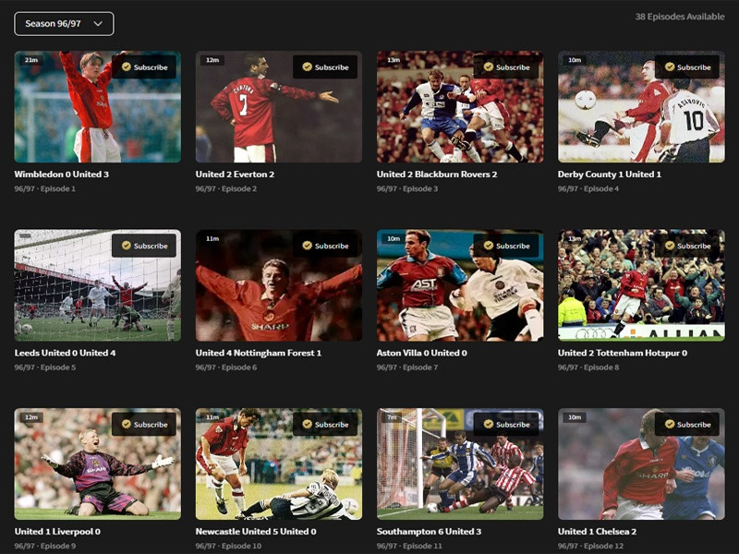The height and width of the screenshot is (554, 739).
Task: Subscribe on United 4 Nottingham Forest 1 card
Action: coord(325,246)
